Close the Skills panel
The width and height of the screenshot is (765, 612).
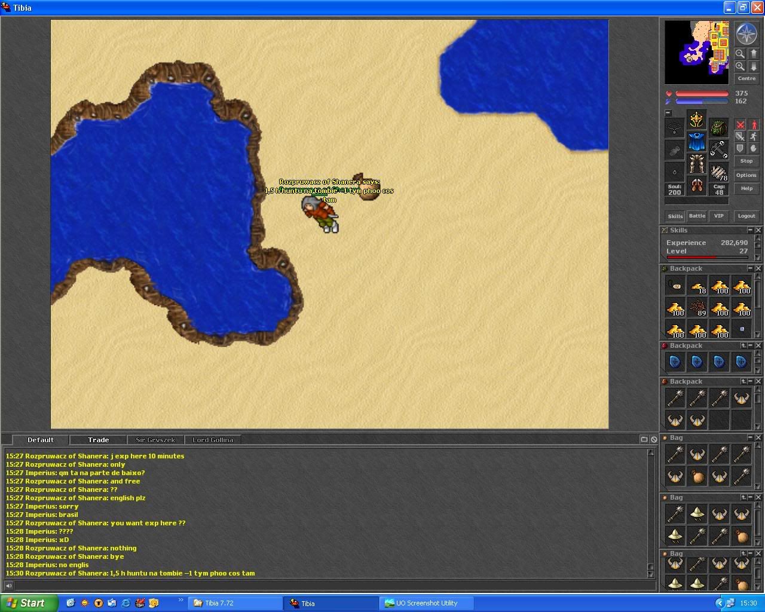point(758,230)
